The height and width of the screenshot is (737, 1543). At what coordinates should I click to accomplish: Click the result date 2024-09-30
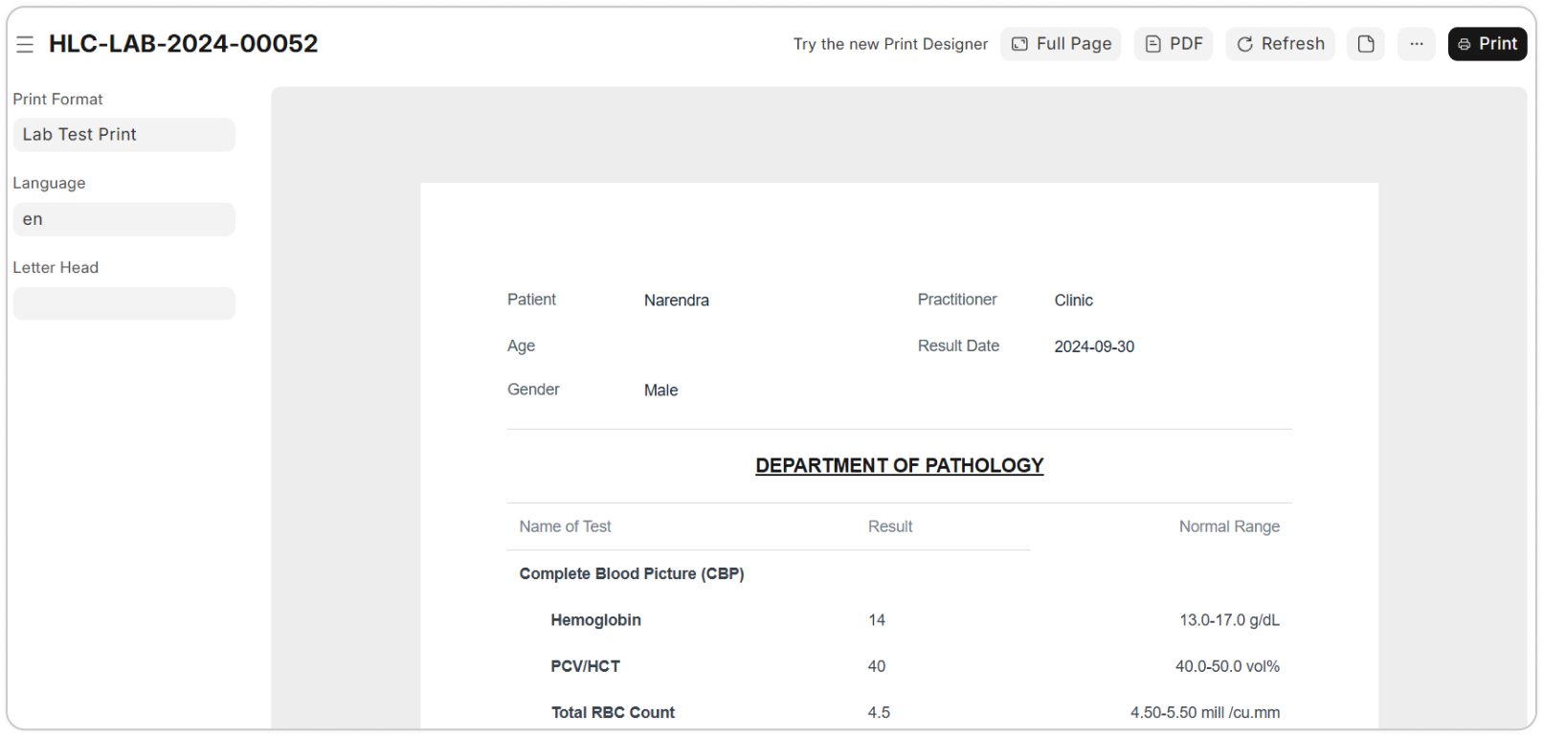tap(1094, 346)
